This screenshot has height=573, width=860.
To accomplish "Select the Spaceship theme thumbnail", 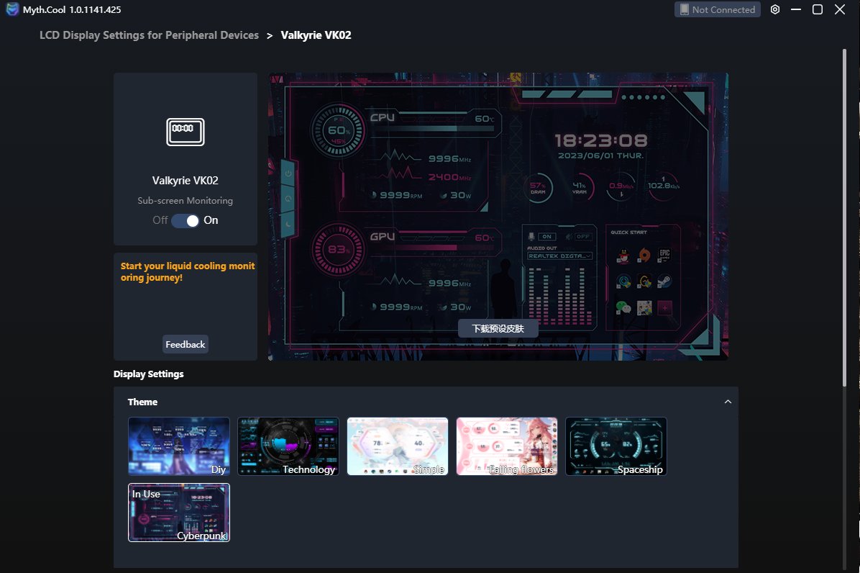I will [616, 446].
